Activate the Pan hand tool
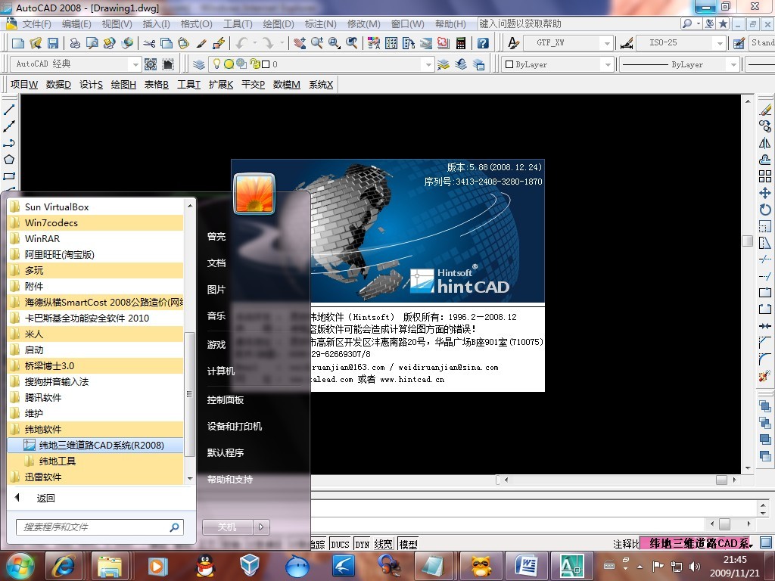The height and width of the screenshot is (581, 775). click(x=300, y=43)
